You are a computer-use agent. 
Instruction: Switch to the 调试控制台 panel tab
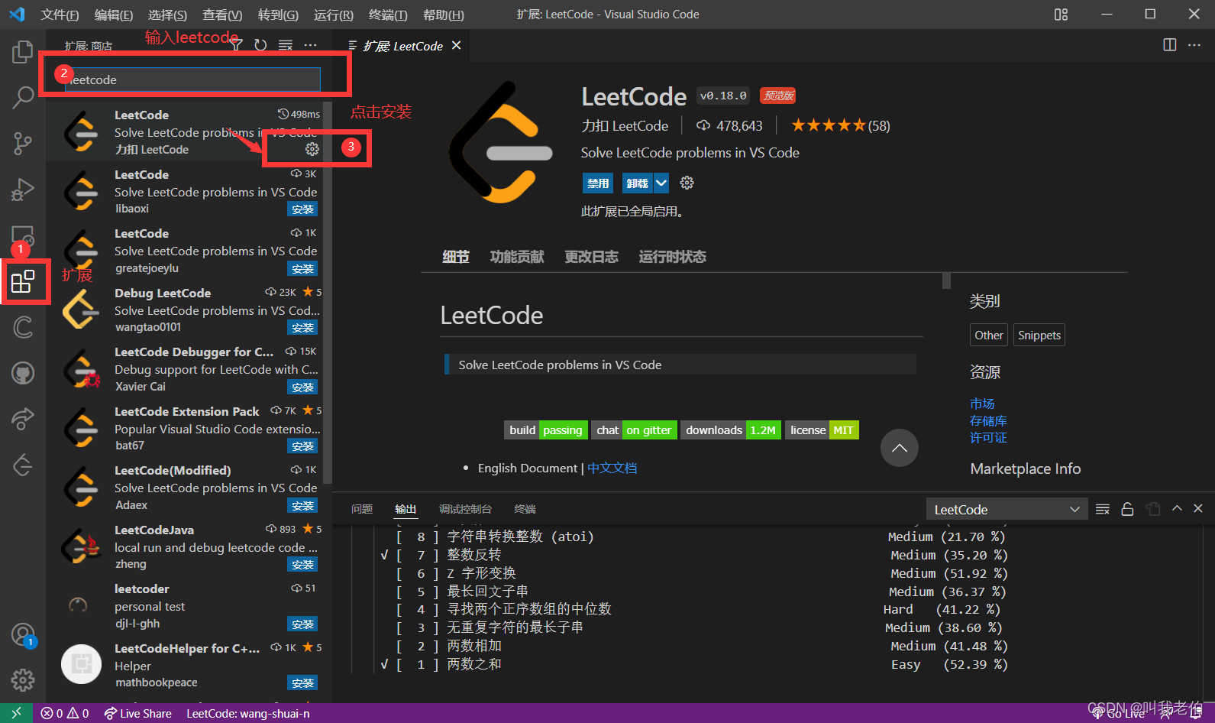[x=465, y=509]
